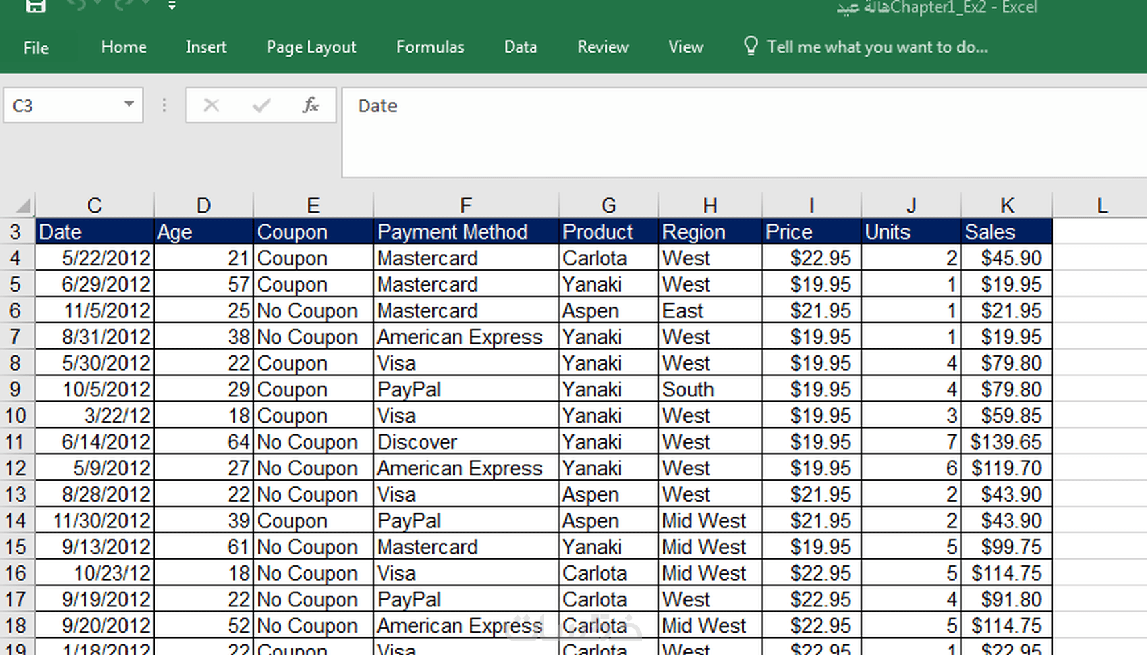Cancel entry with the formula bar X icon

click(211, 105)
